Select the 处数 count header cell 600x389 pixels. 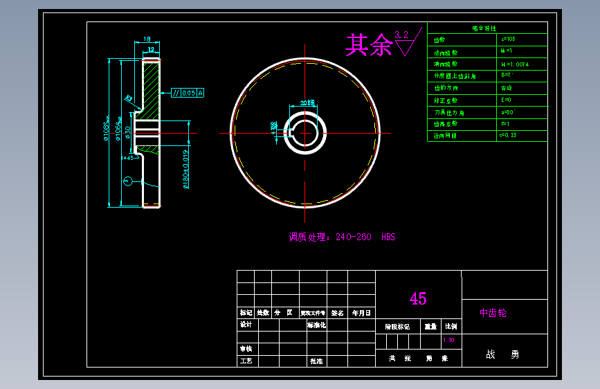(x=263, y=313)
